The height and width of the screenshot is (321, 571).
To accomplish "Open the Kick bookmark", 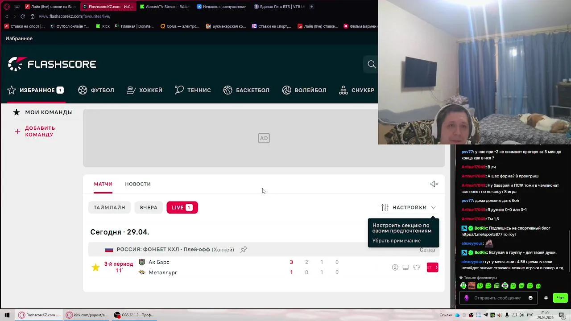I will (103, 26).
